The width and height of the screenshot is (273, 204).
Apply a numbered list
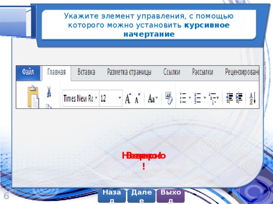click(198, 98)
